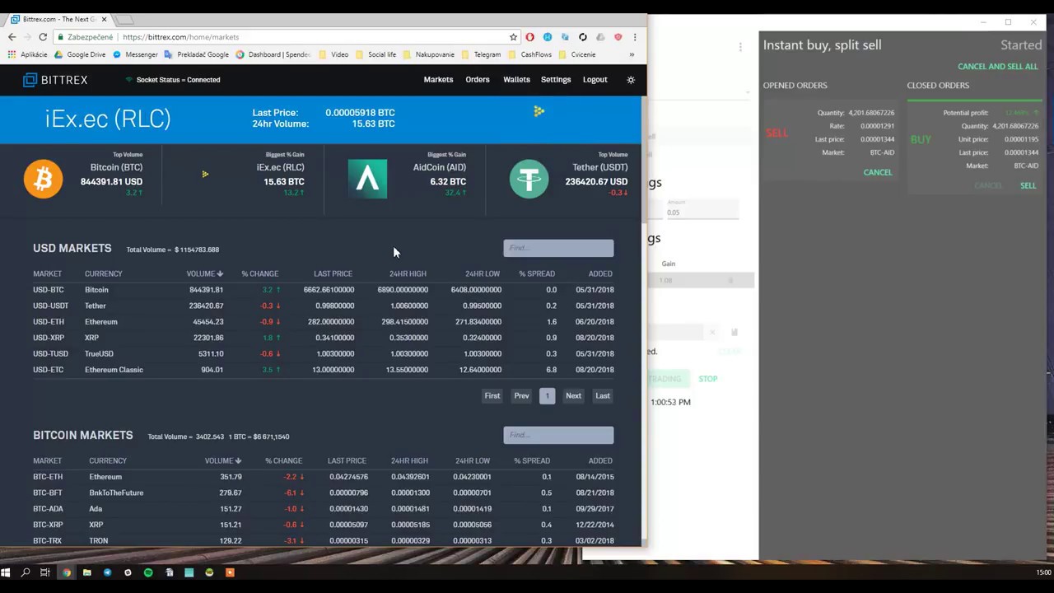Open the USD-BTC market row

[x=323, y=290]
